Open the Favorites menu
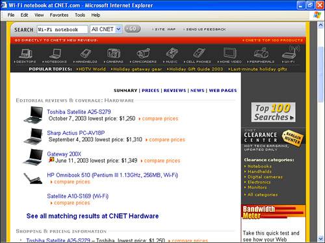 [59, 15]
